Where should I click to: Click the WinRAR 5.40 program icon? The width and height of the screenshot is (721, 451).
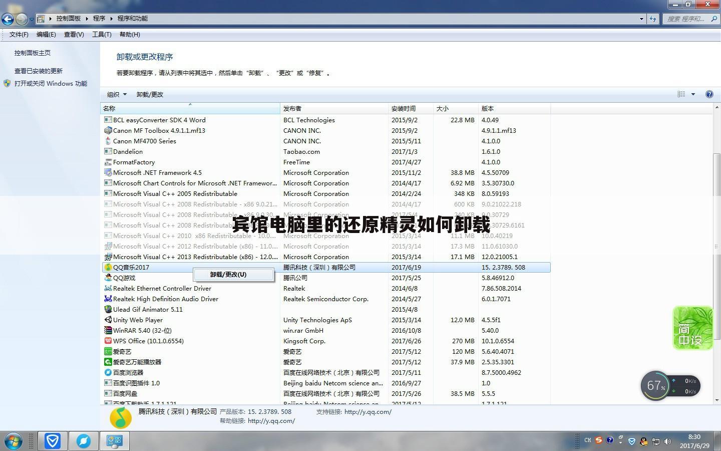(x=108, y=331)
